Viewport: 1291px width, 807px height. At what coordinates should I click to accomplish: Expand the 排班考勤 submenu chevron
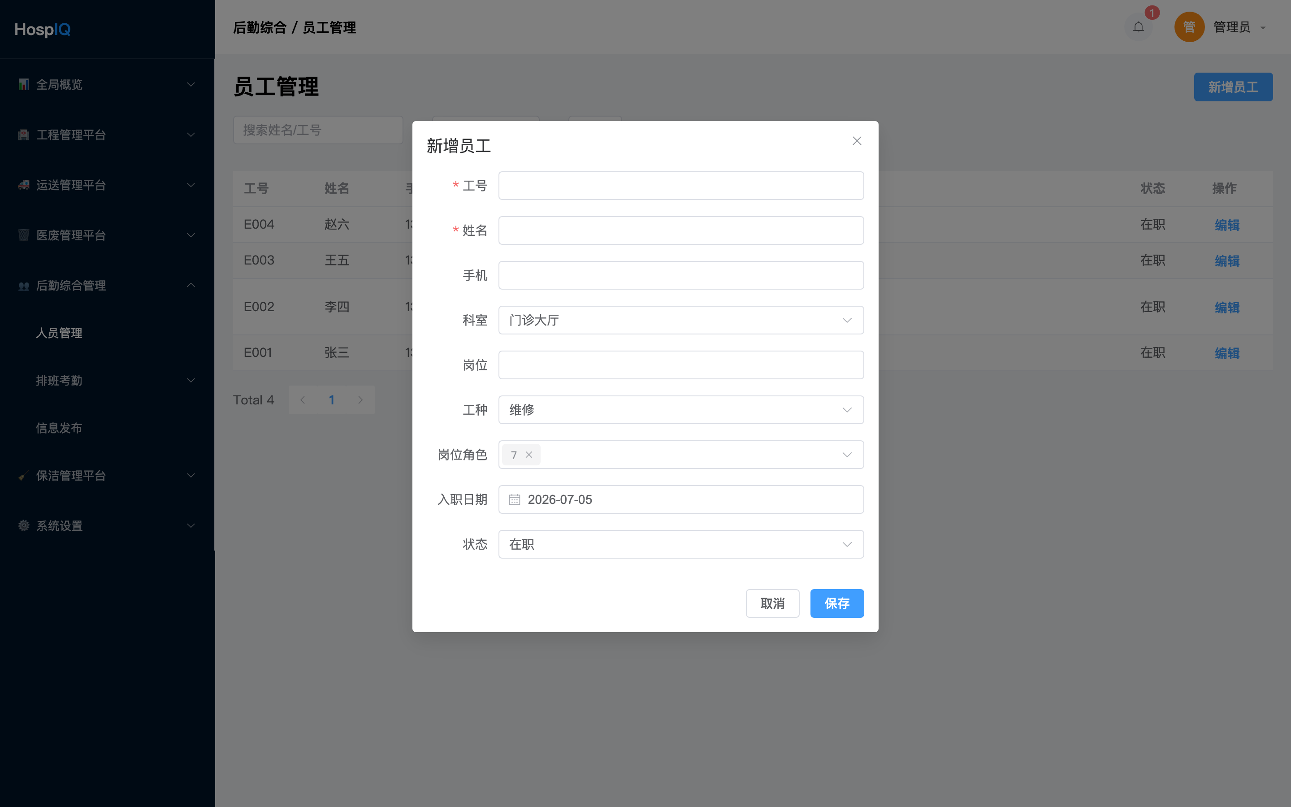point(191,381)
